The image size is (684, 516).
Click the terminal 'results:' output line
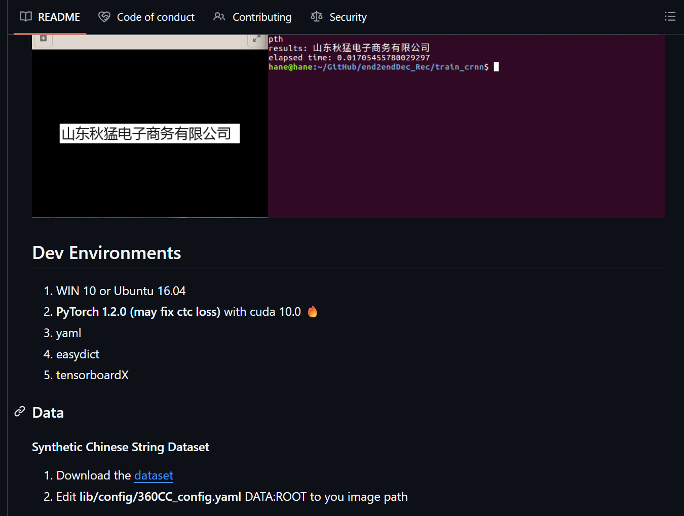click(x=349, y=48)
